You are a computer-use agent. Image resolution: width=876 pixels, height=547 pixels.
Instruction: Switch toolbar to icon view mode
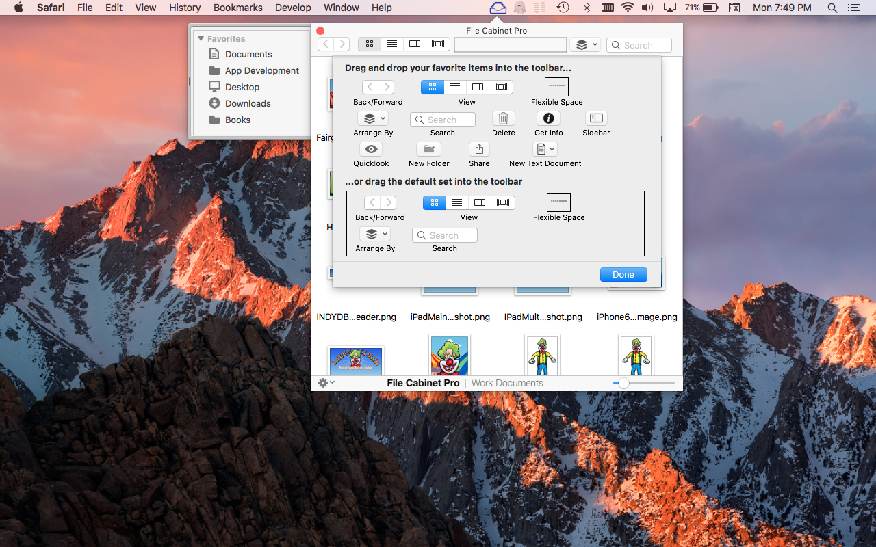370,44
